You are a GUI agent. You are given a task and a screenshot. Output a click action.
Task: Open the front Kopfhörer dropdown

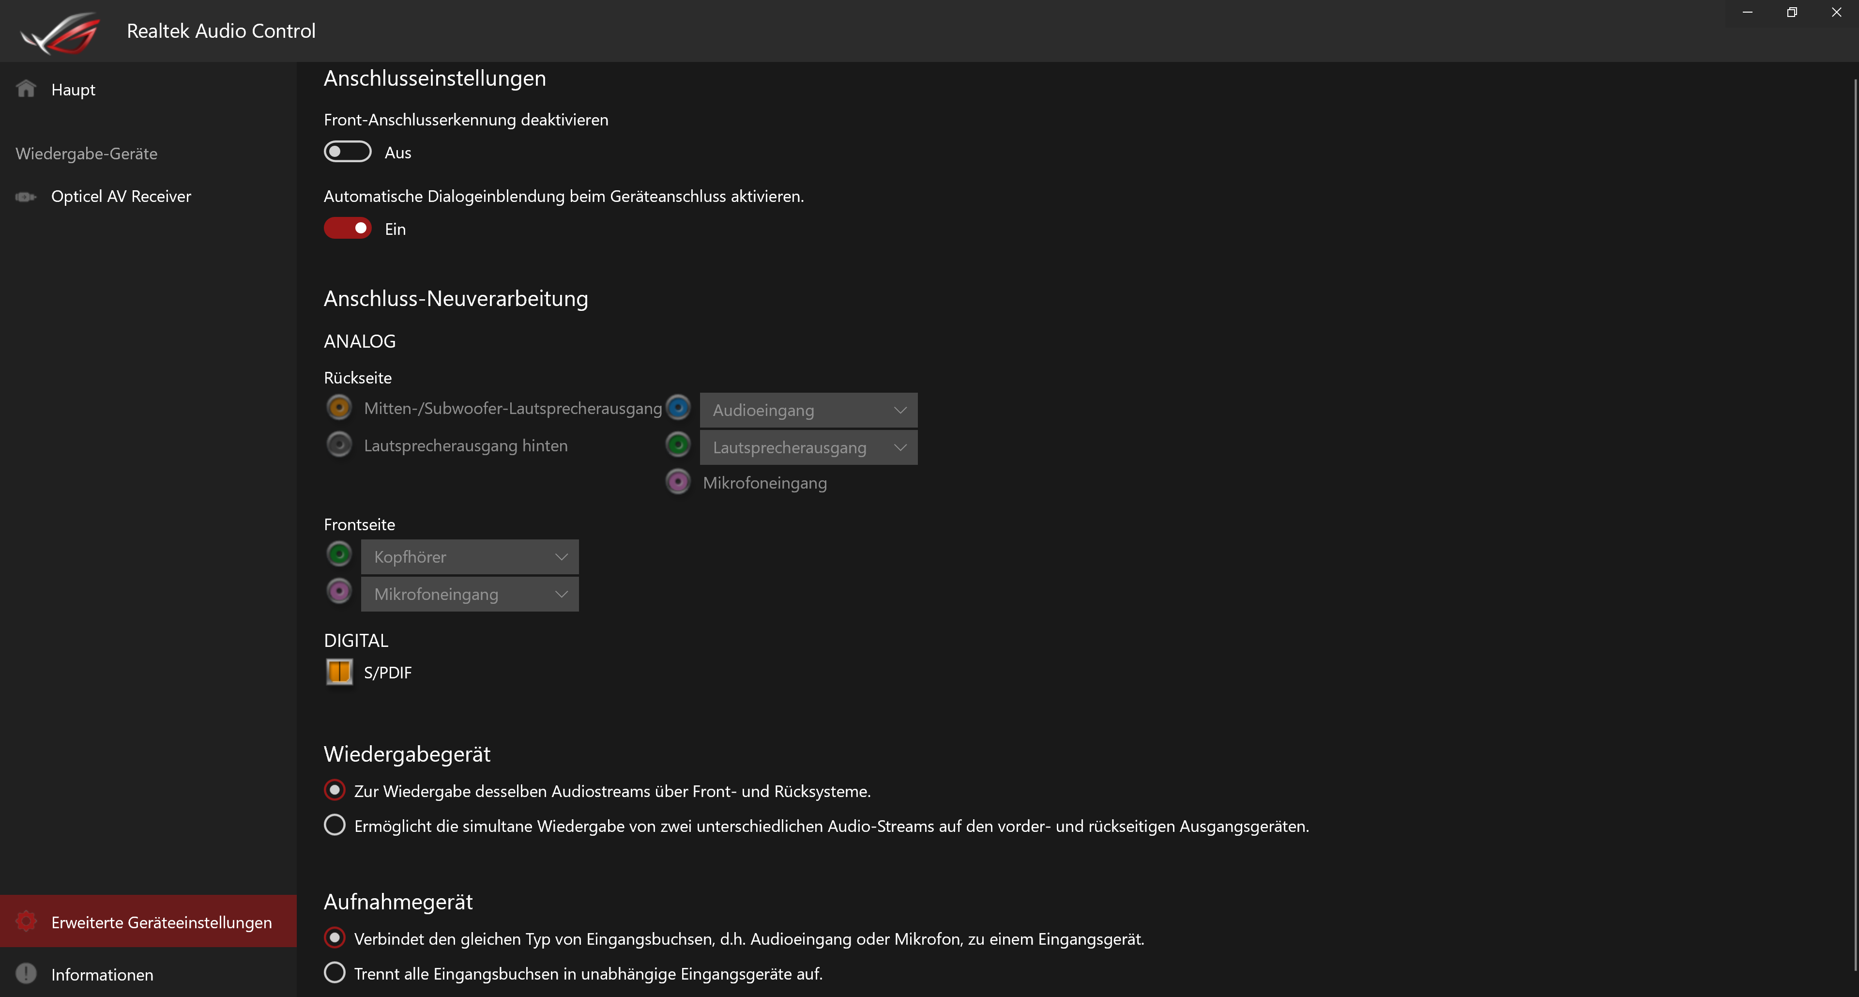pyautogui.click(x=469, y=557)
